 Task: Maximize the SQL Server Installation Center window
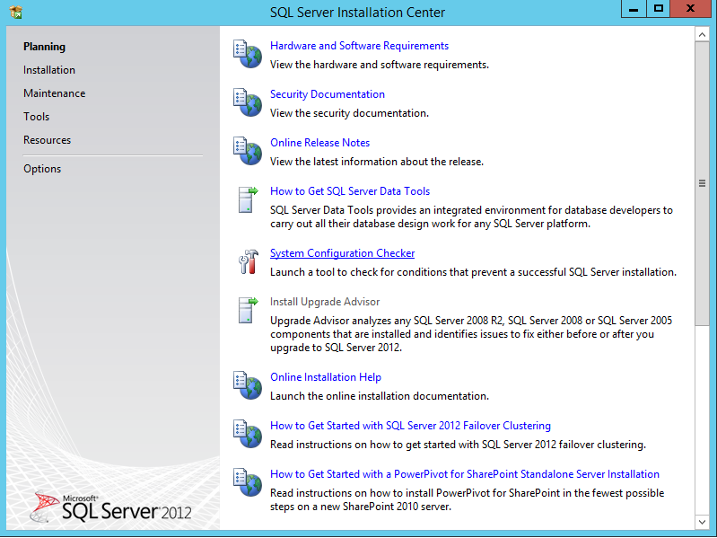658,9
